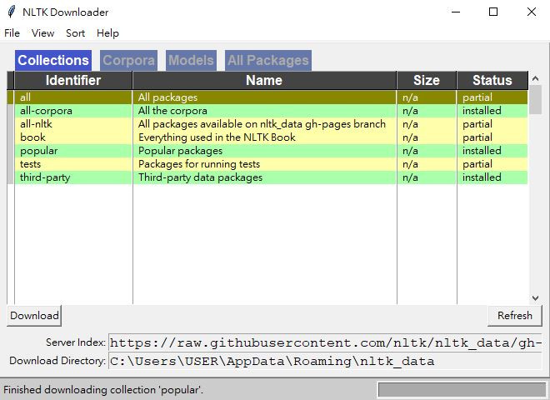Click the vertical scrollbar thumb
Viewport: 550px width, 400px height.
tap(535, 100)
